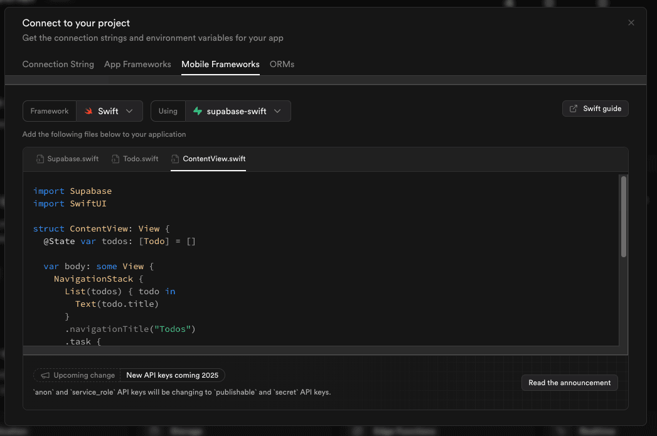Click the Swift bird logo icon
The height and width of the screenshot is (436, 657).
[x=89, y=111]
